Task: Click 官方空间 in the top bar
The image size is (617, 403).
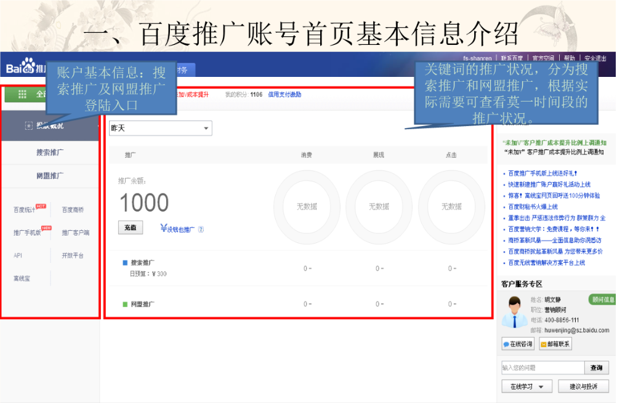Action: (x=543, y=58)
